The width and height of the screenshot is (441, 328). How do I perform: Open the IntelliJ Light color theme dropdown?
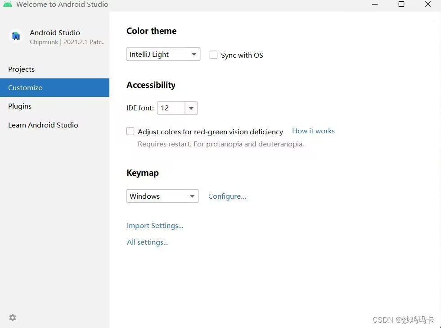[x=163, y=54]
